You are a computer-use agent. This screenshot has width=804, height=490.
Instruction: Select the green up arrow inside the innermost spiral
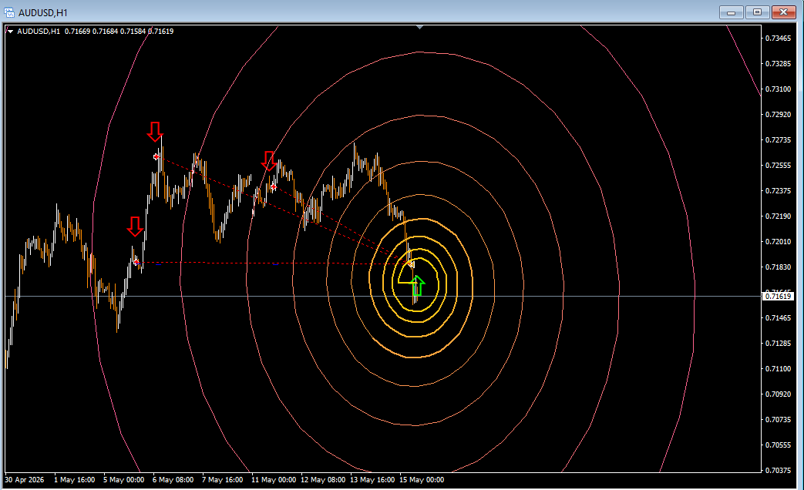point(418,286)
